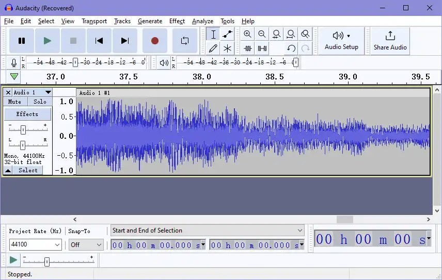Click the Zoom Out magnifier
Image resolution: width=442 pixels, height=280 pixels.
tap(262, 35)
